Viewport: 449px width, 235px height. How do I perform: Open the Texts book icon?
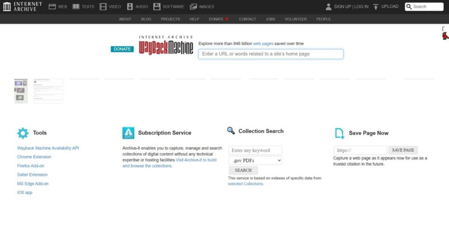[76, 7]
